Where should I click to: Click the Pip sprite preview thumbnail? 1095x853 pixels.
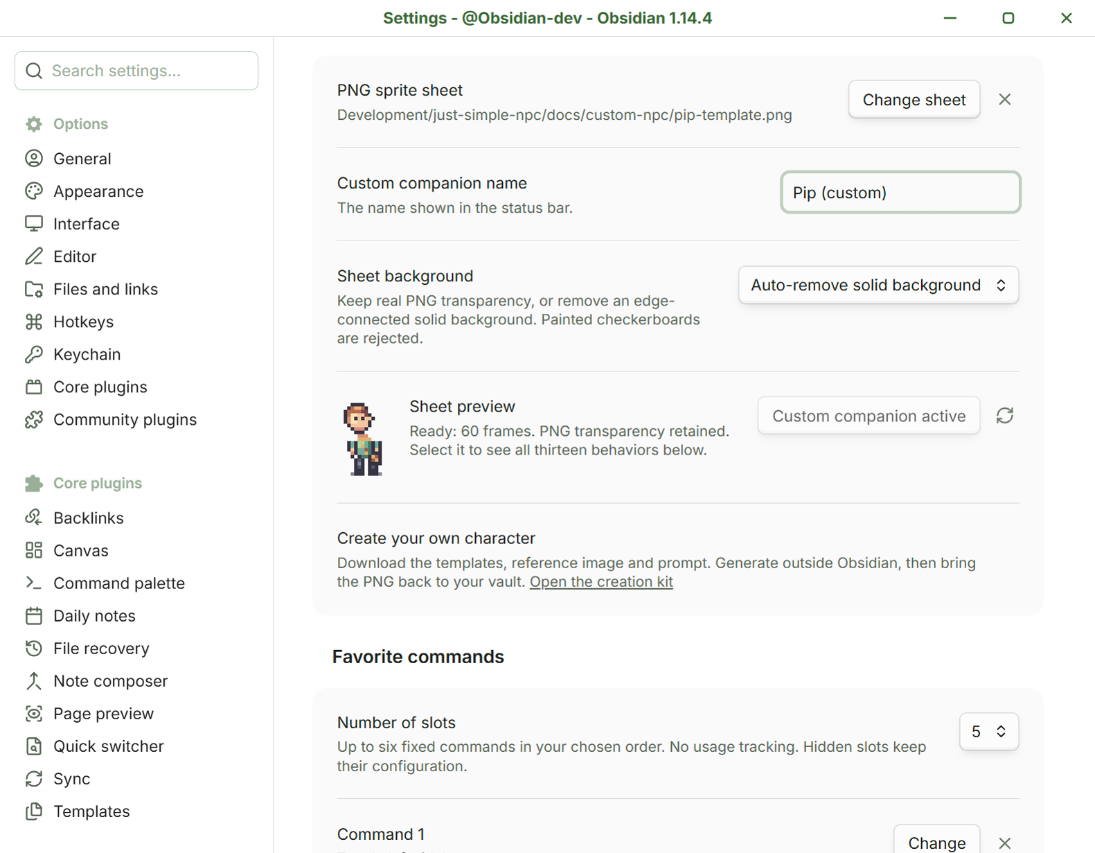pos(364,439)
